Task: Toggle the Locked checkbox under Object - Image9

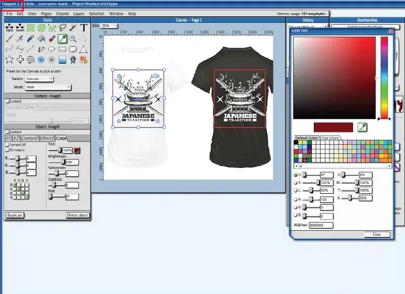Action: pos(8,132)
